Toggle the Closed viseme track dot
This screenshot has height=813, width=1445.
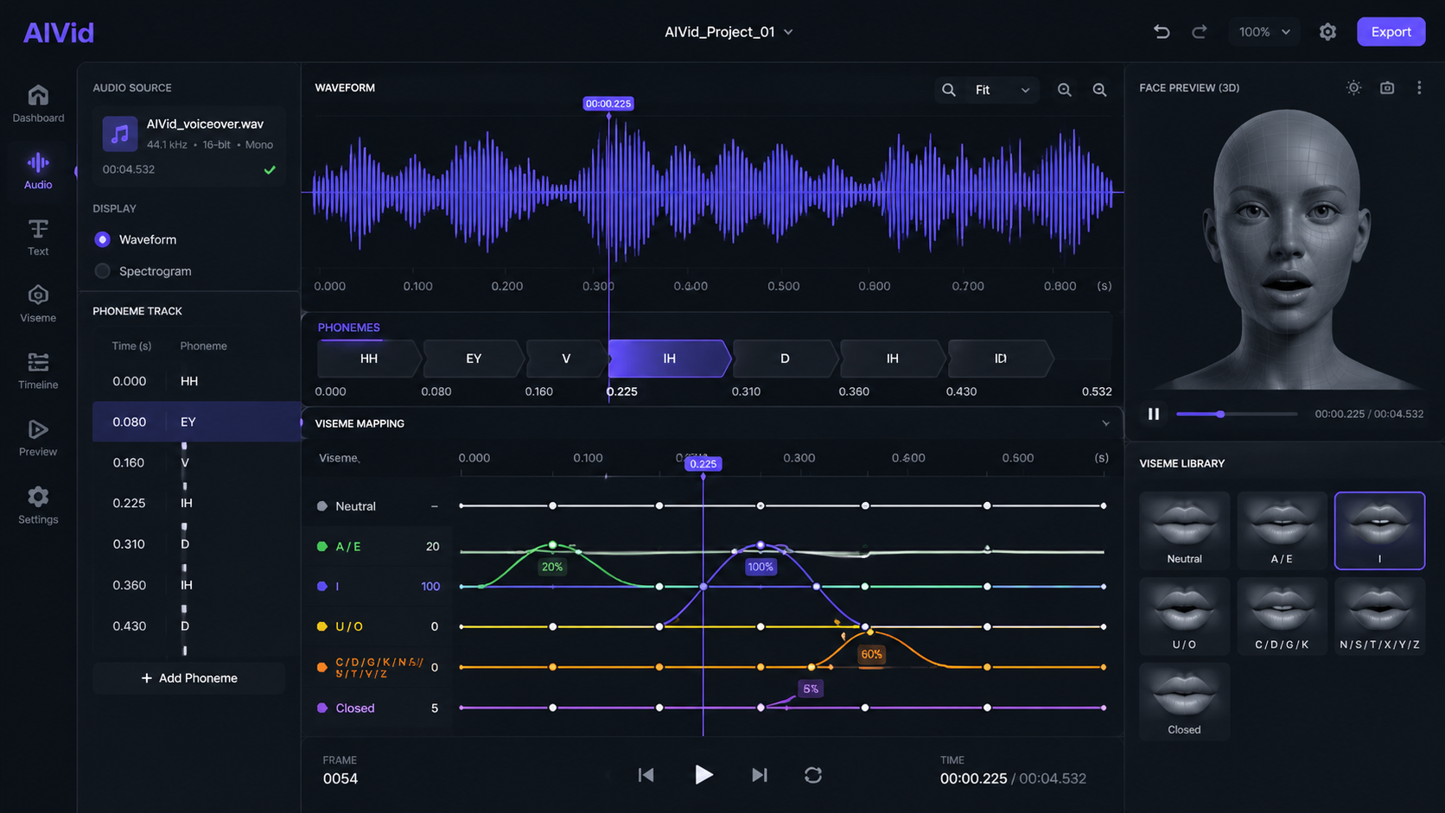pyautogui.click(x=322, y=708)
